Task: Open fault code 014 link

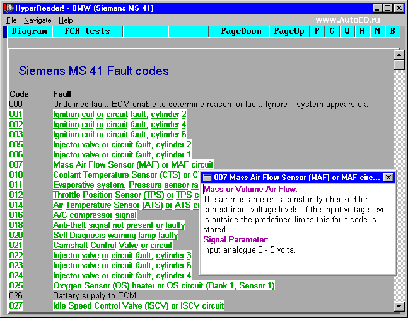Action: coord(16,205)
